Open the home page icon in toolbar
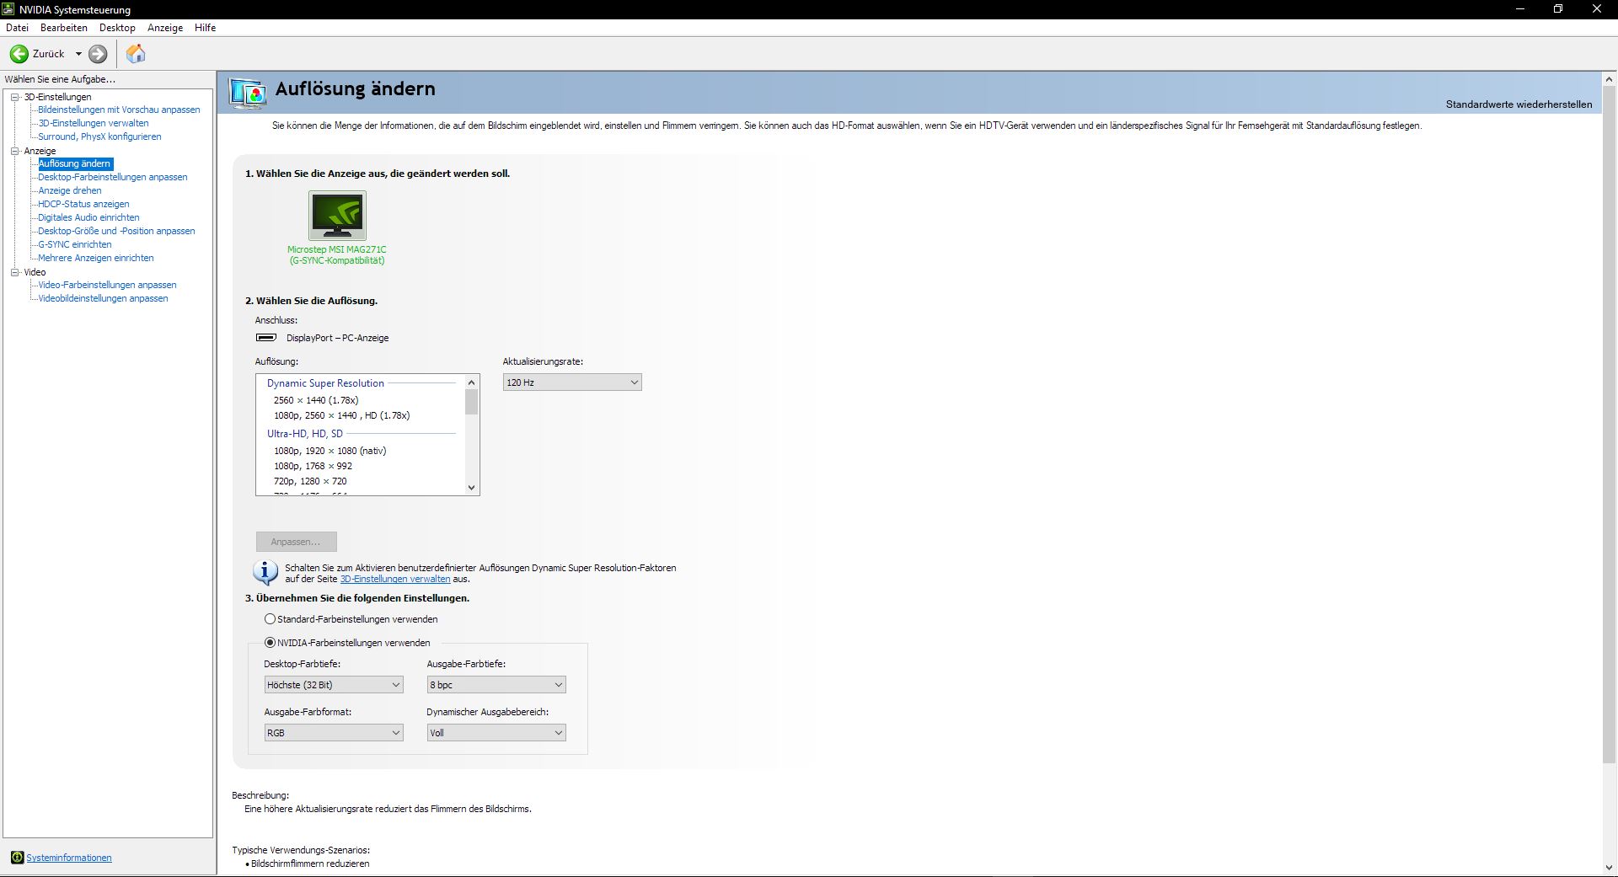Image resolution: width=1618 pixels, height=877 pixels. pos(136,54)
